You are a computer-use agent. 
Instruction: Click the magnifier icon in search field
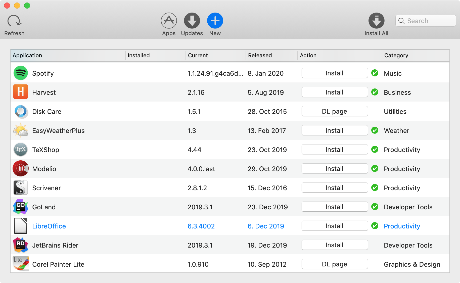point(401,21)
